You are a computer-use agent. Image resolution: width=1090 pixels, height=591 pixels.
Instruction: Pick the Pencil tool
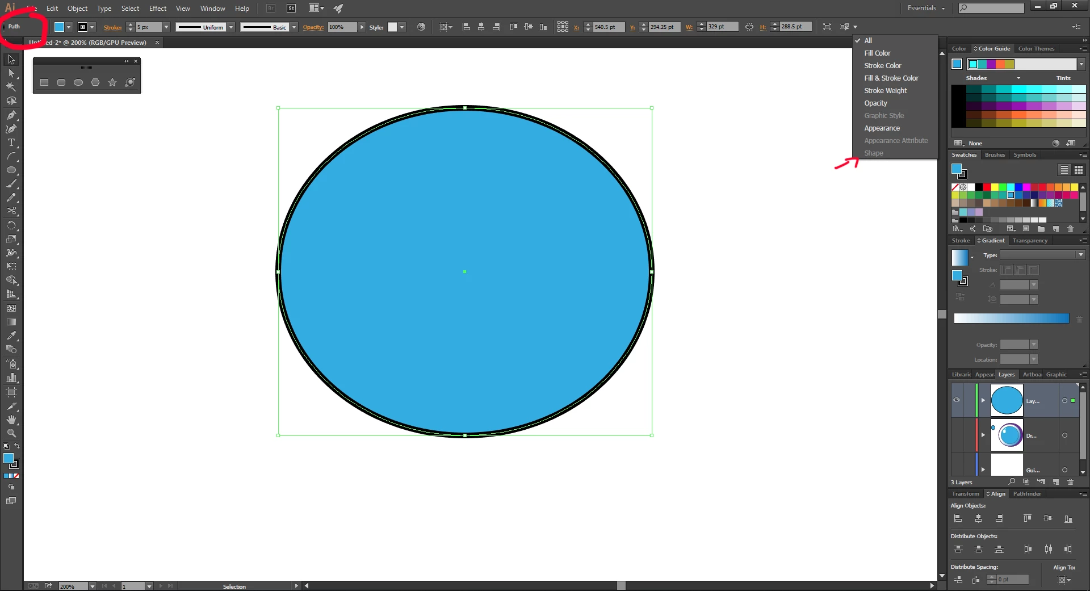[11, 197]
